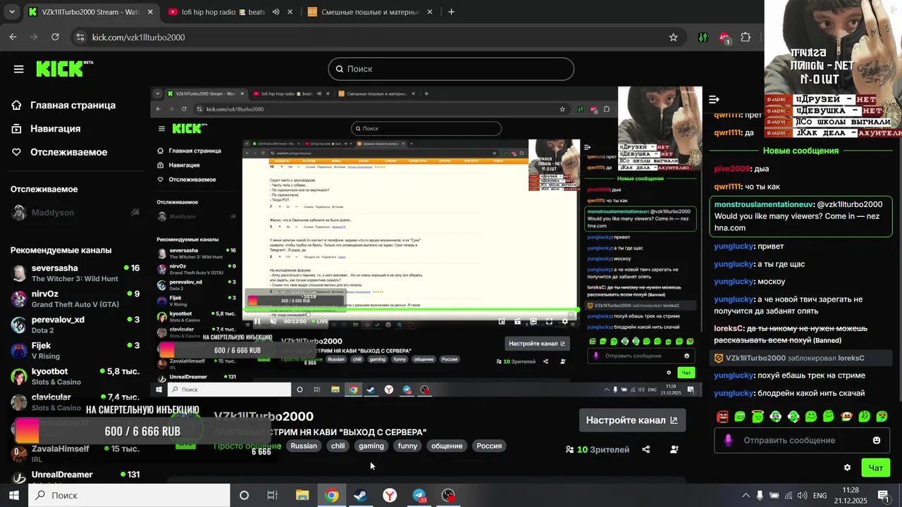Open Telegram from the taskbar
This screenshot has height=507, width=902.
click(x=419, y=496)
